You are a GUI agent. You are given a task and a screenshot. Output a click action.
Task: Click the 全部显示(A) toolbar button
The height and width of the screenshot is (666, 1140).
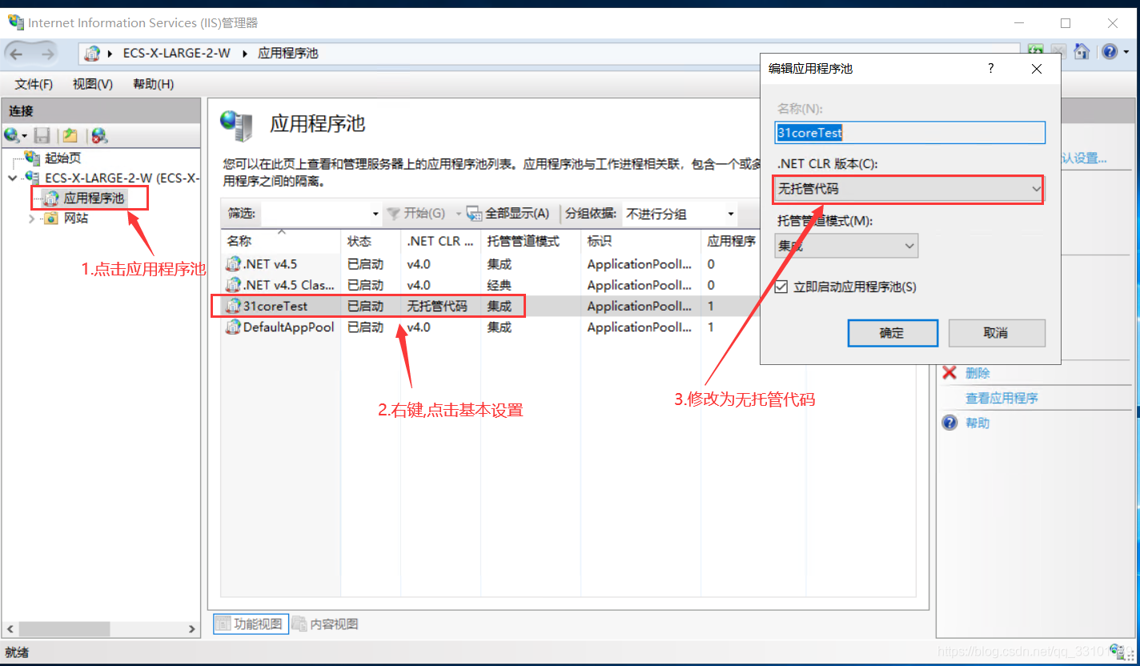pos(508,214)
